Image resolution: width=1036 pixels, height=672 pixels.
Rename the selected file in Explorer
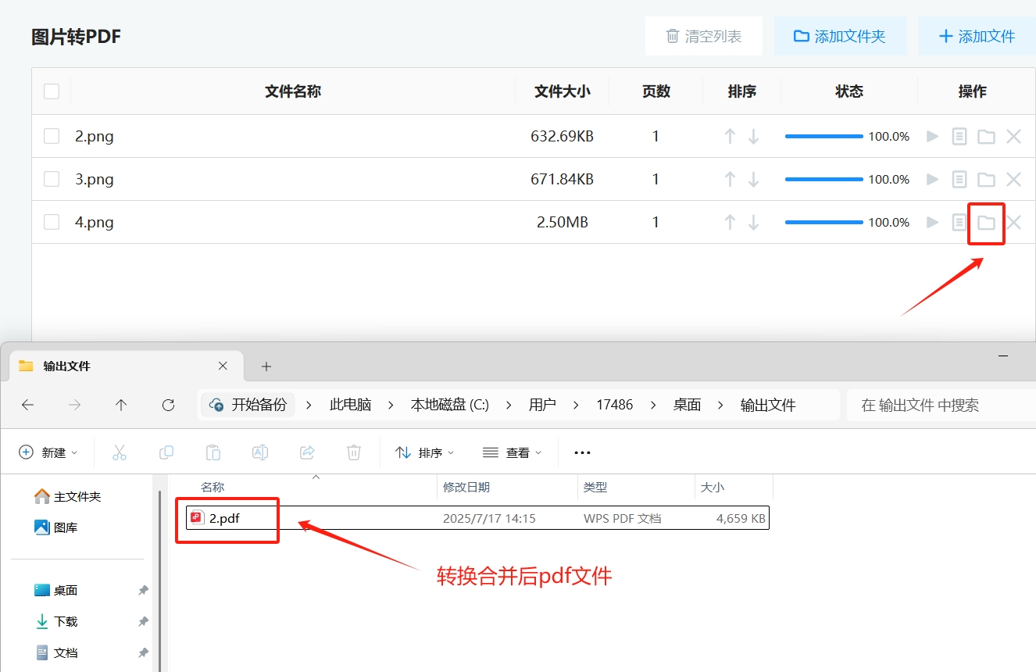259,452
